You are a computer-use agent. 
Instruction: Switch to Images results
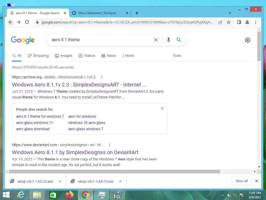click(64, 56)
